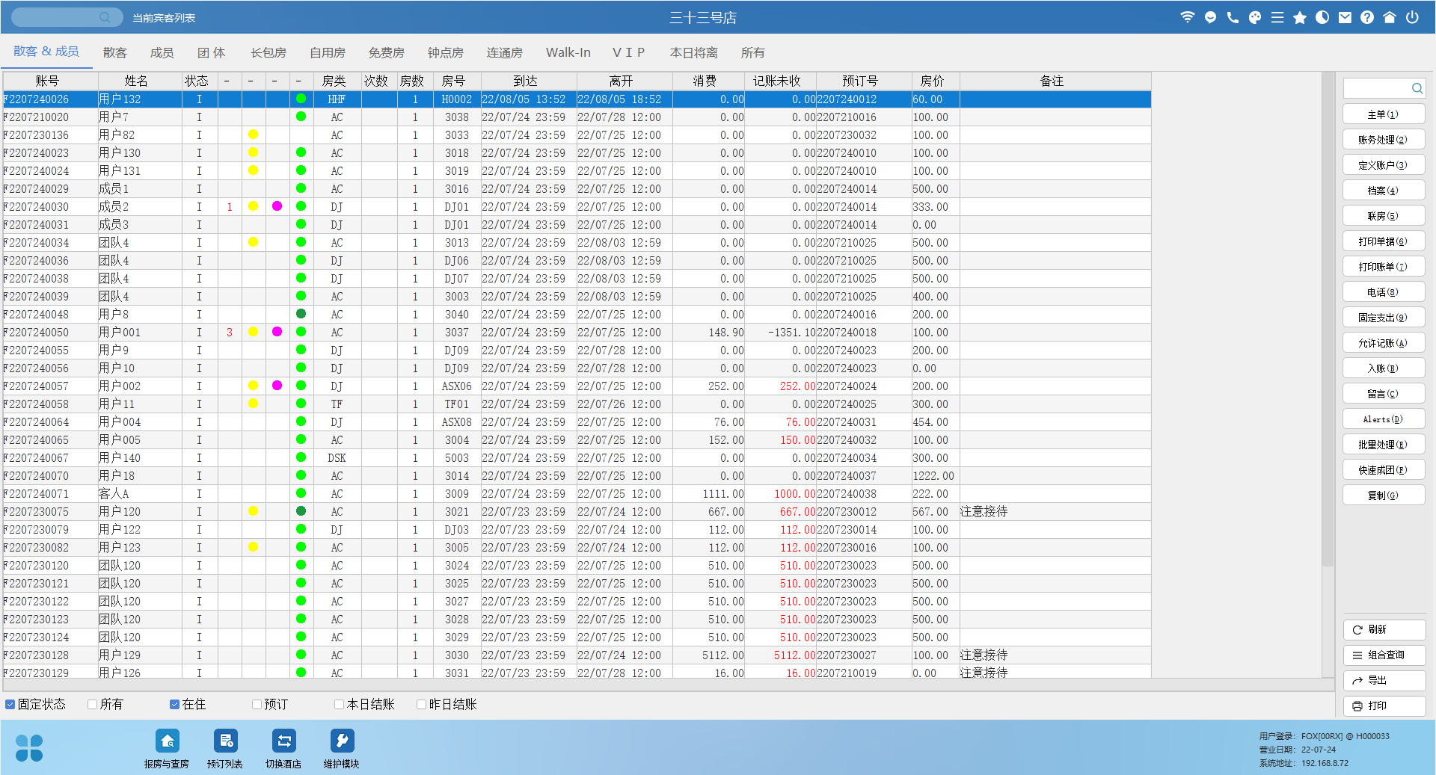
Task: Click the 账务处理(2) button
Action: coord(1383,140)
